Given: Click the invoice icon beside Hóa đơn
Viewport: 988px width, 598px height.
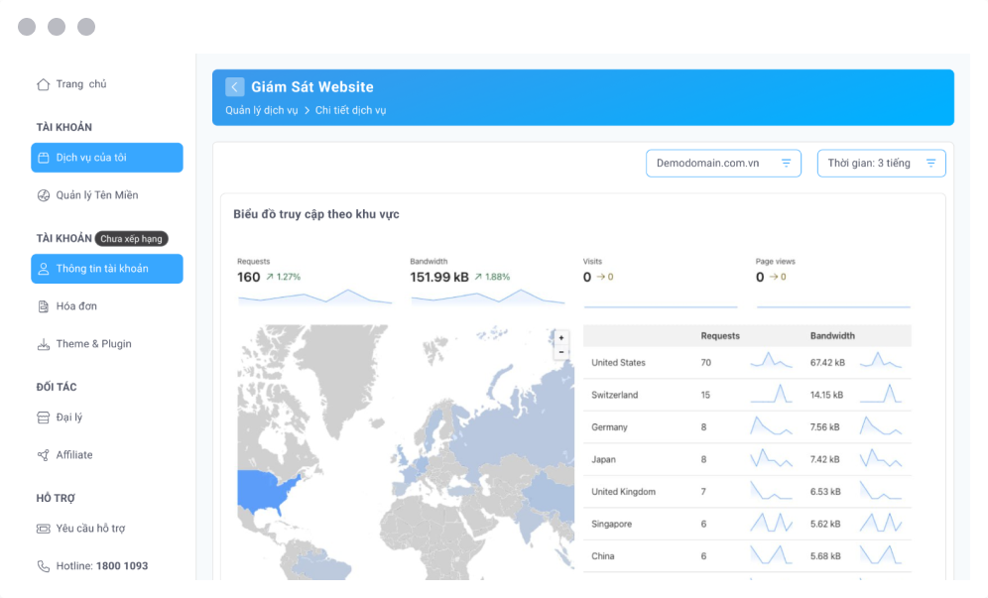Looking at the screenshot, I should (43, 306).
